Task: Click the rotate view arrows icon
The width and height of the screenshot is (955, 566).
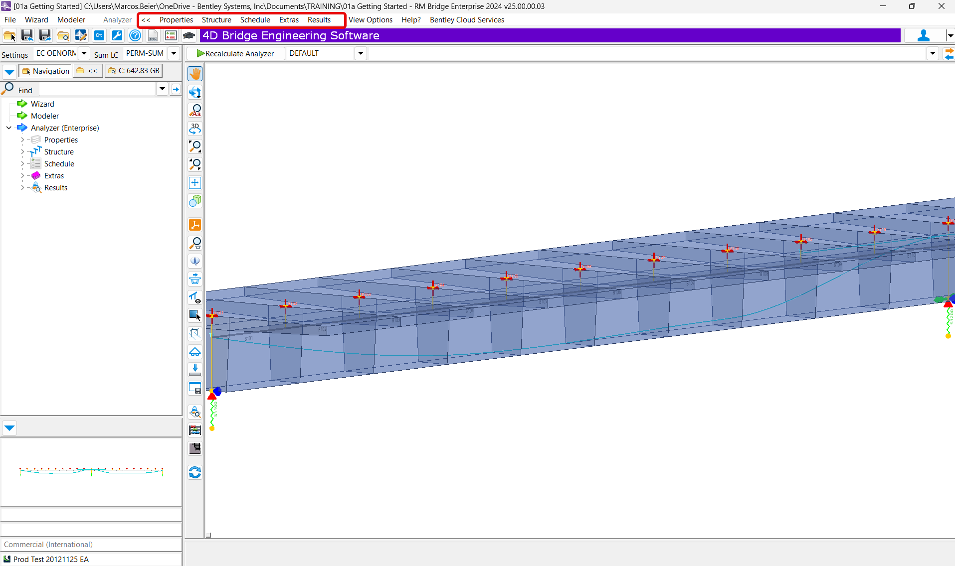Action: click(195, 92)
